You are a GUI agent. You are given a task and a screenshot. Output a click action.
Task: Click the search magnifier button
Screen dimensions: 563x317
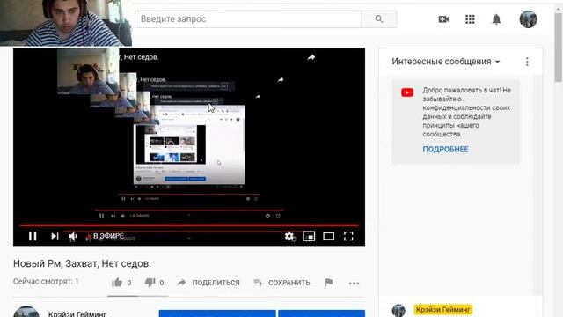[x=379, y=19]
